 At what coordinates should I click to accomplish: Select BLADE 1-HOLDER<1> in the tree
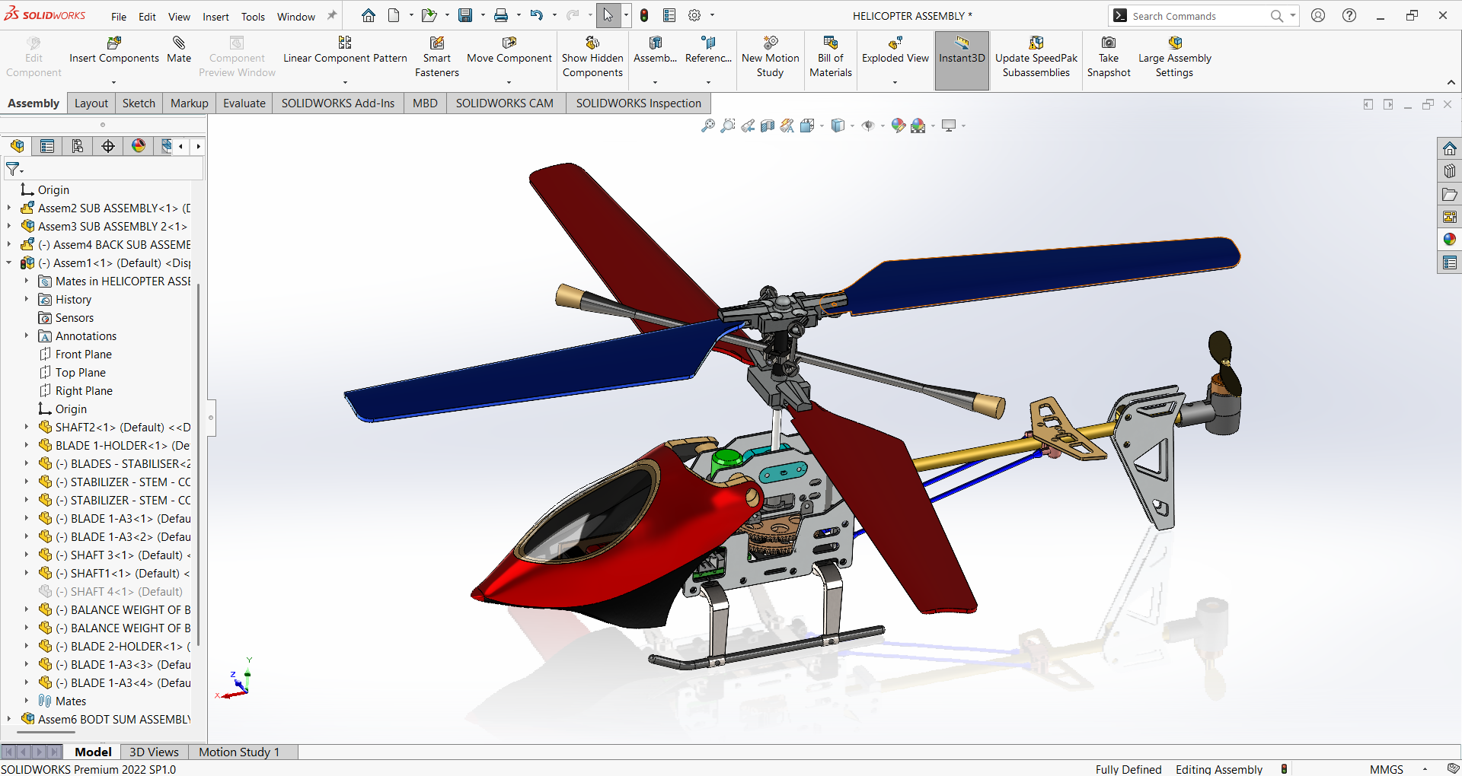click(x=123, y=445)
